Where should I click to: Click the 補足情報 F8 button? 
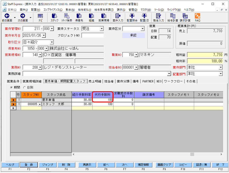pos(143,165)
